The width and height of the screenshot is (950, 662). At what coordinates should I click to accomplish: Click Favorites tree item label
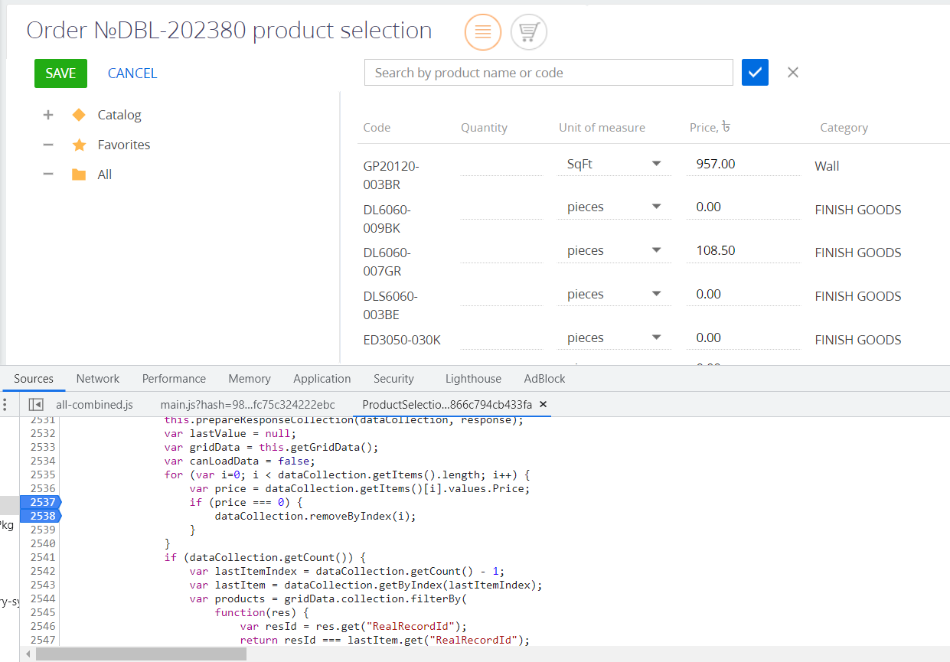pos(124,145)
